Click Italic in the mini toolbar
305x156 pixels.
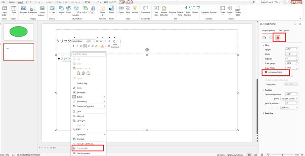coord(77,46)
